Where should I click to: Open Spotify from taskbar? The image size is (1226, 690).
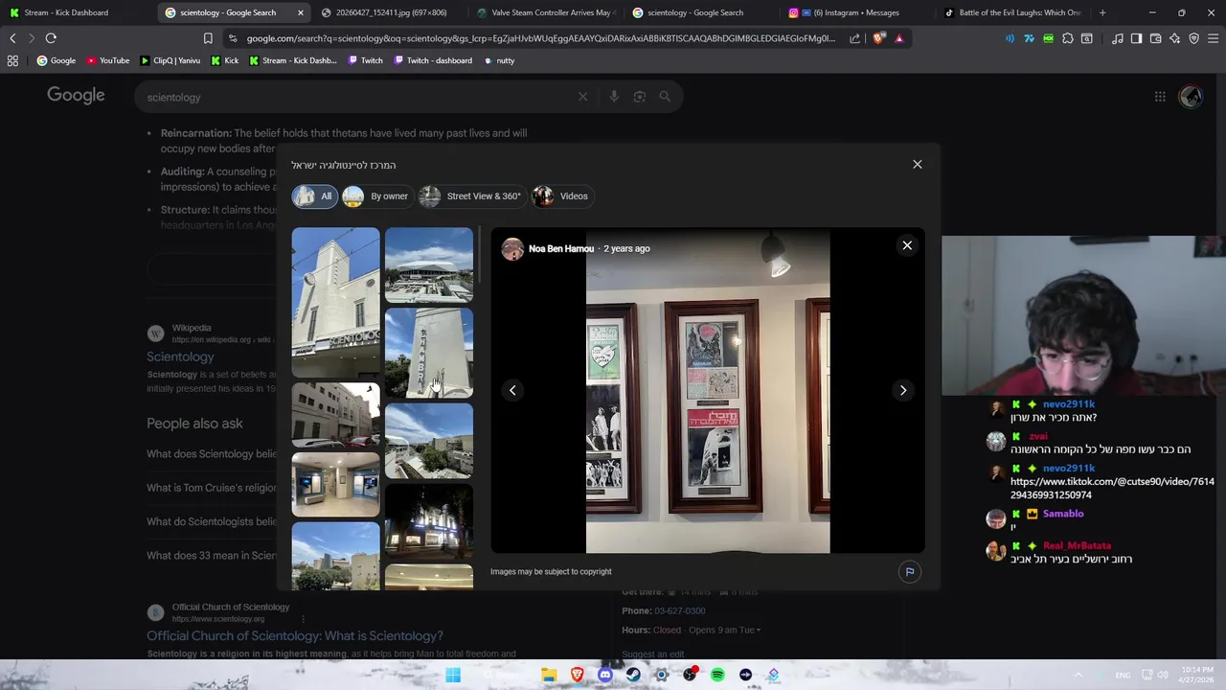(x=717, y=675)
